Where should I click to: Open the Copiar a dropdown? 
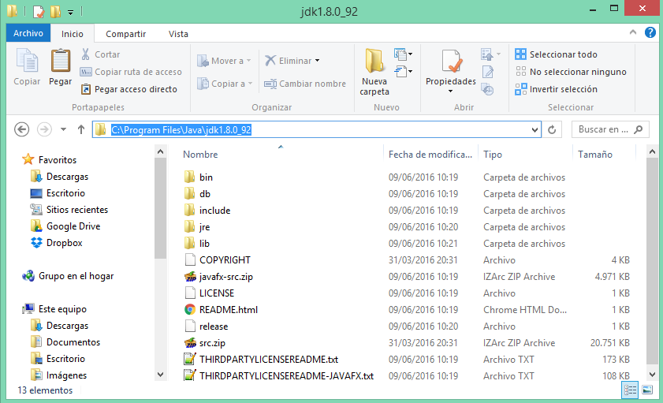(x=225, y=84)
